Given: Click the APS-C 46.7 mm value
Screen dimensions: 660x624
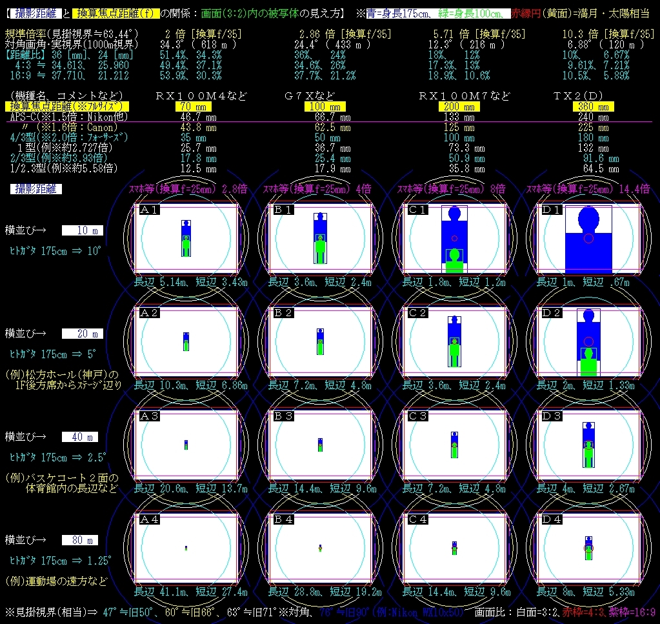Looking at the screenshot, I should 198,117.
